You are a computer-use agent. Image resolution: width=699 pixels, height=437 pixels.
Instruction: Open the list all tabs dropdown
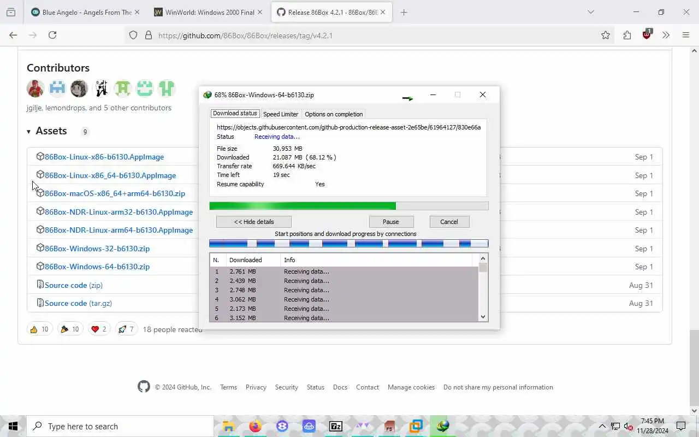(x=590, y=12)
